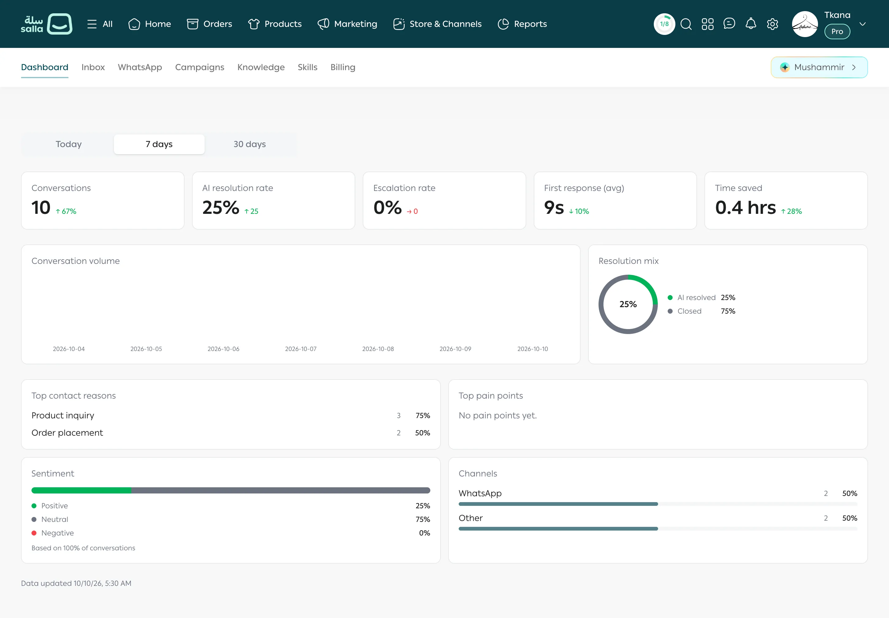Click the AI resolved legend entry
The width and height of the screenshot is (889, 618).
[x=701, y=297]
